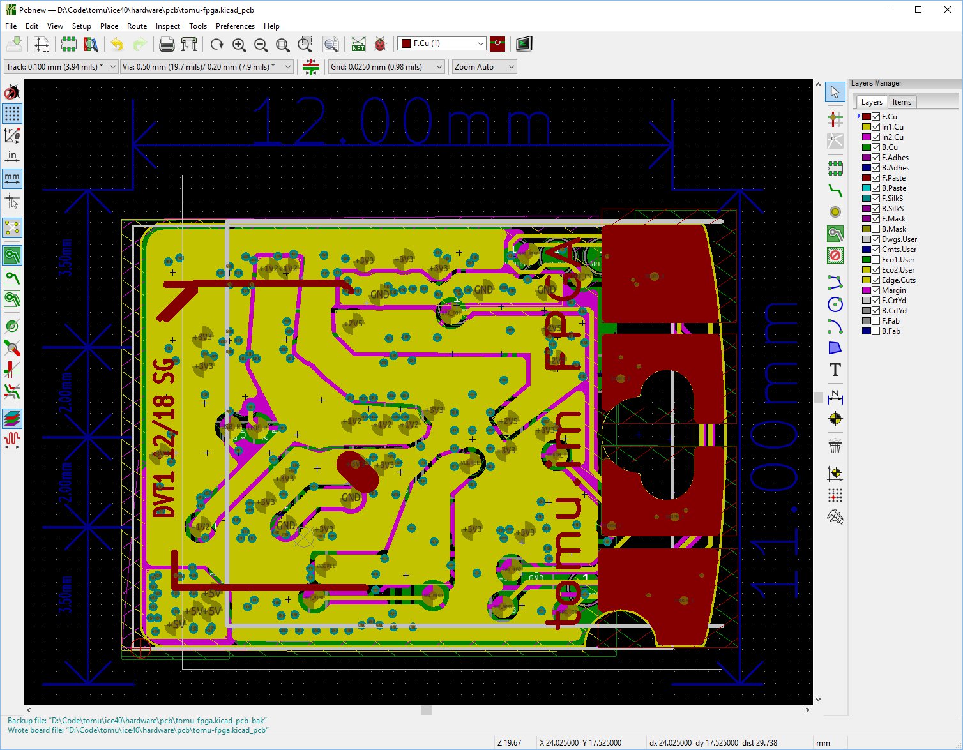Open the Zoom Auto dropdown

484,67
